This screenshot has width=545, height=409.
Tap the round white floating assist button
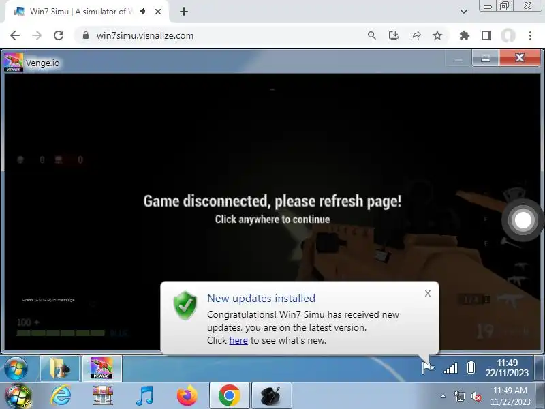pos(523,219)
